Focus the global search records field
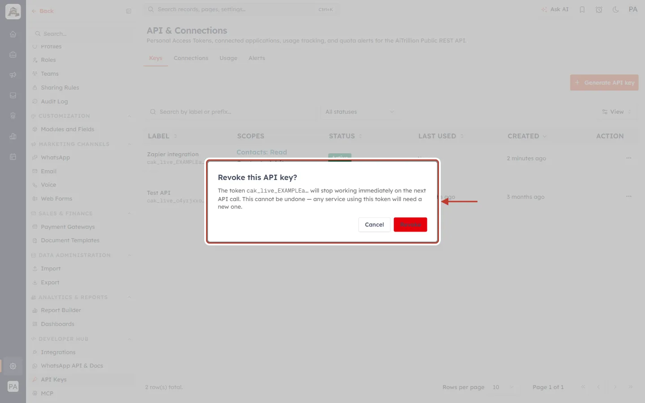The width and height of the screenshot is (645, 403). [241, 9]
